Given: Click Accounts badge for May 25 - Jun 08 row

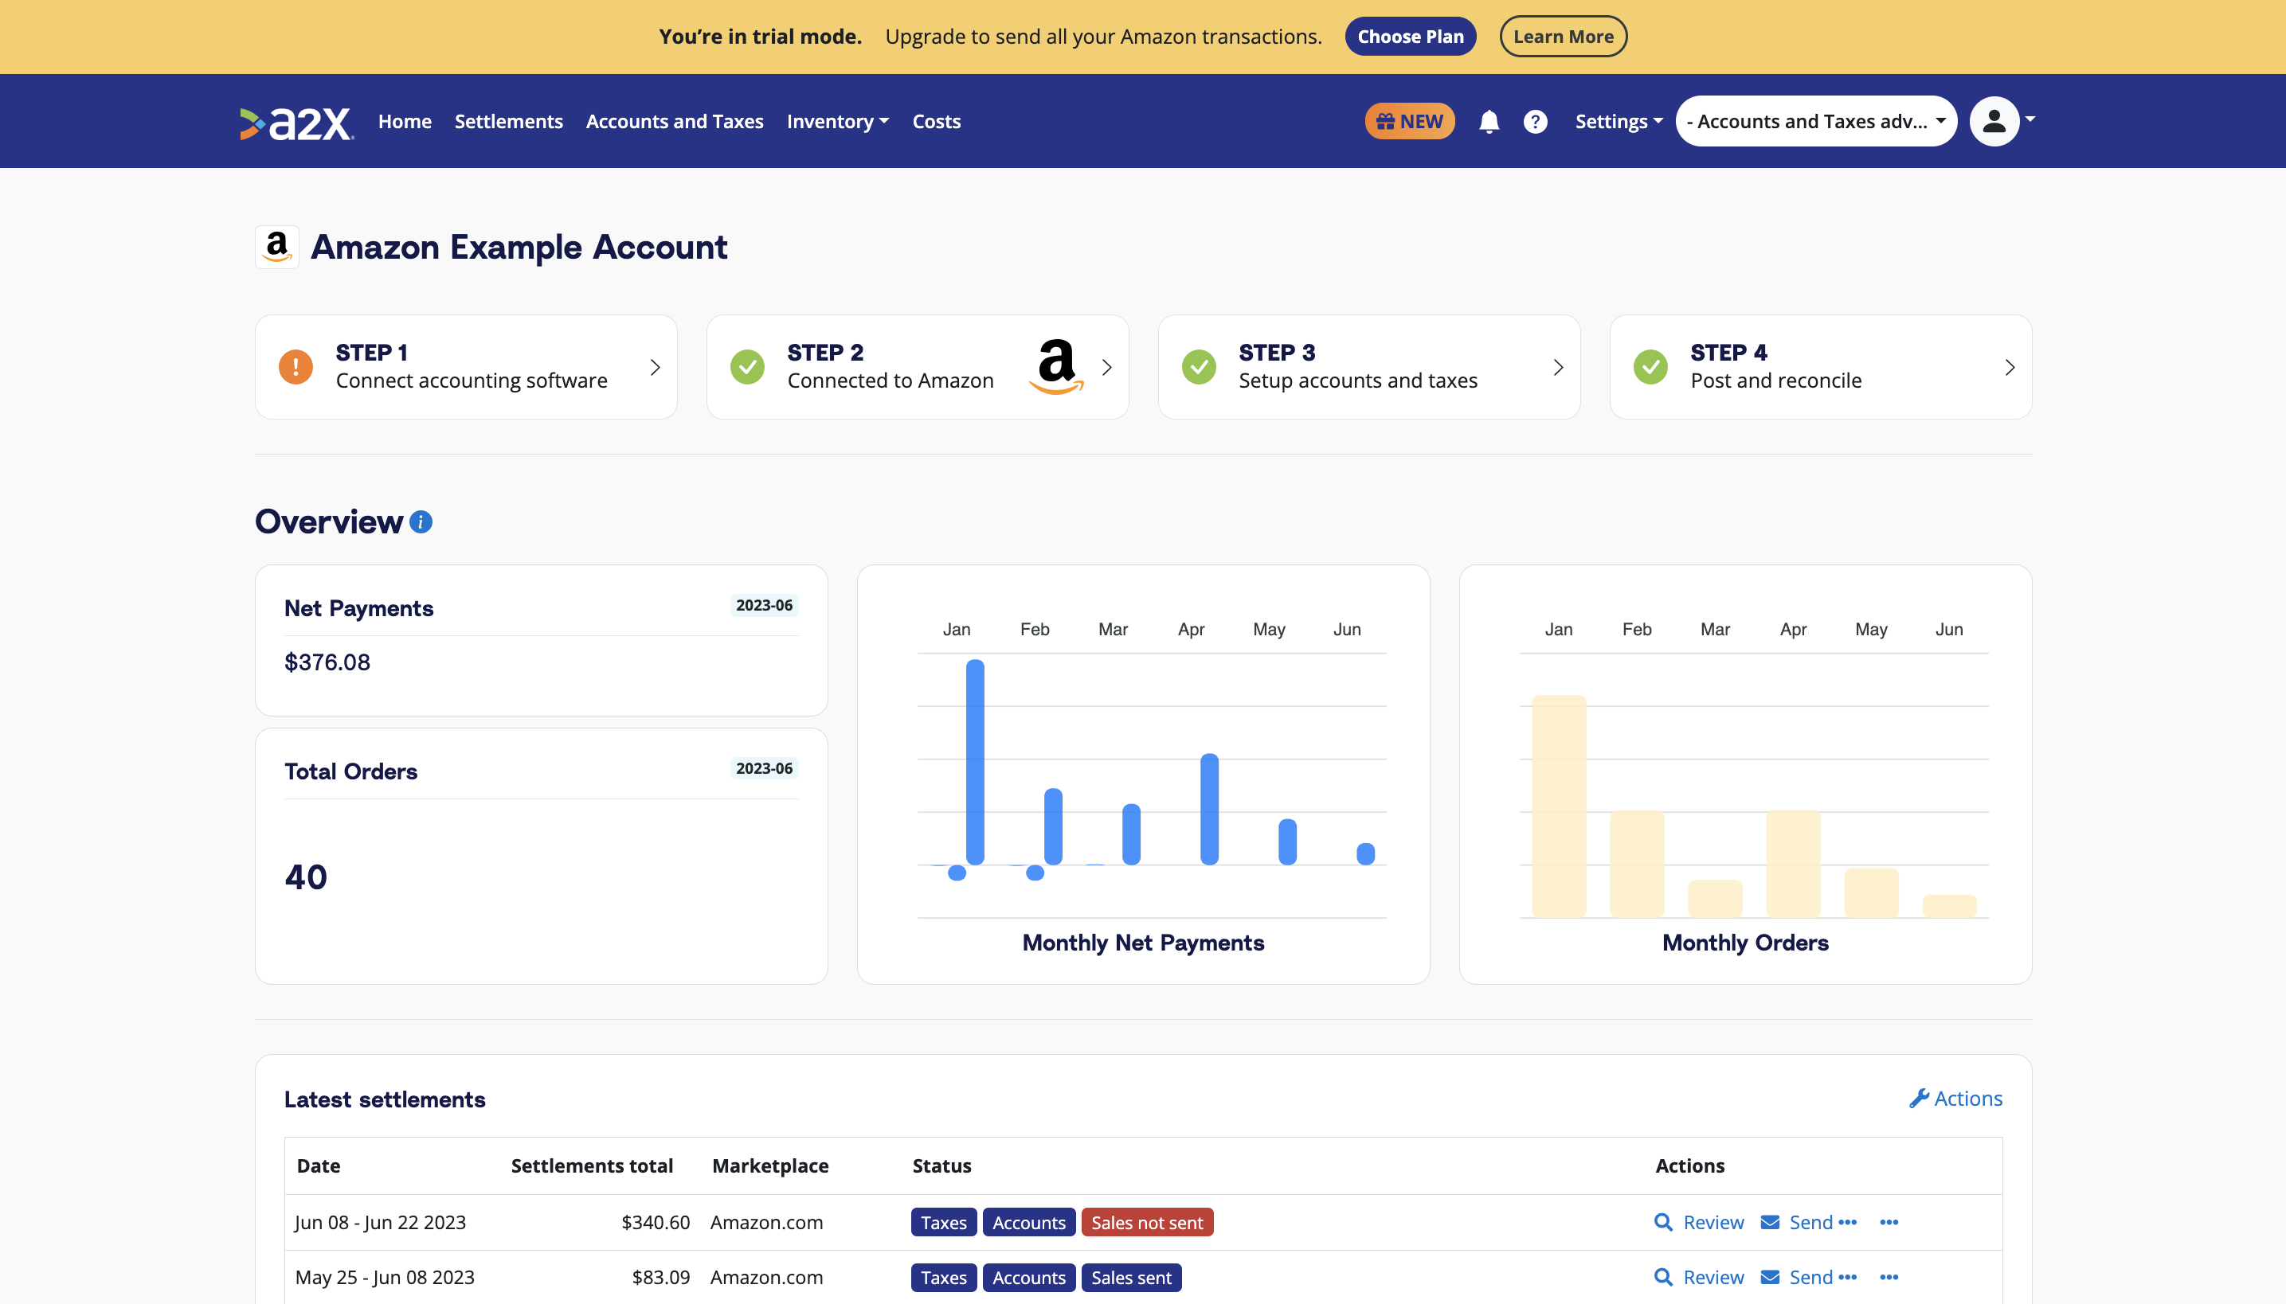Looking at the screenshot, I should pyautogui.click(x=1029, y=1278).
